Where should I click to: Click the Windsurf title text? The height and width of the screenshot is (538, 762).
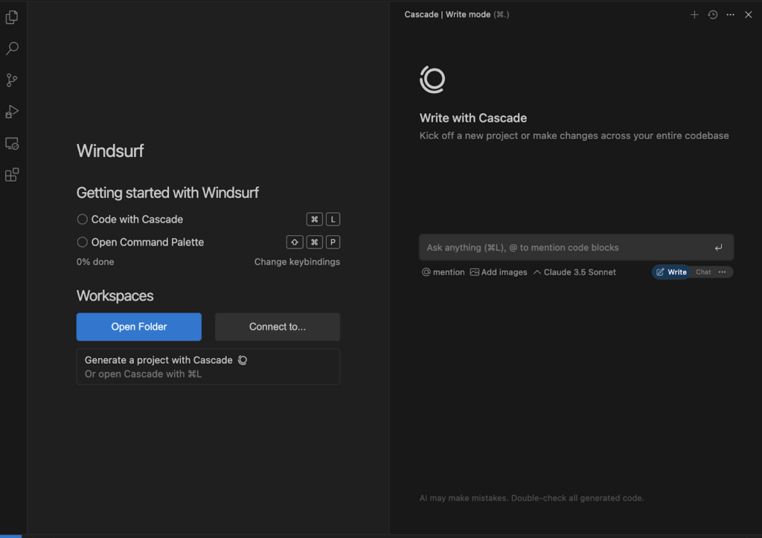(110, 151)
